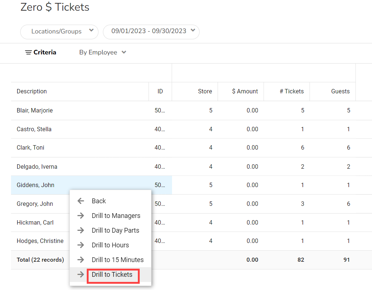
Task: Click the Criteria filter lines icon
Action: pyautogui.click(x=28, y=53)
